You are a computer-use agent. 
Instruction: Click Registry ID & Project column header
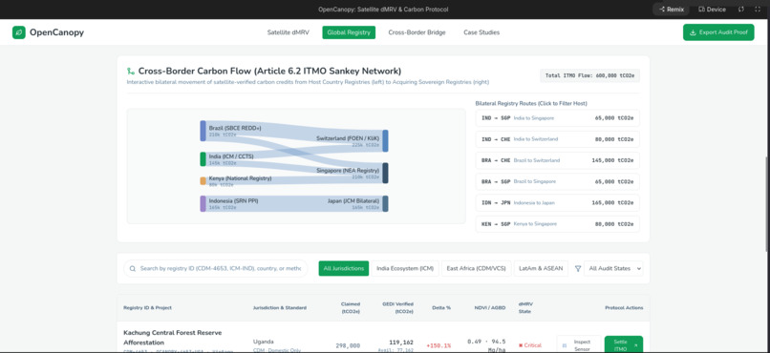tap(147, 308)
